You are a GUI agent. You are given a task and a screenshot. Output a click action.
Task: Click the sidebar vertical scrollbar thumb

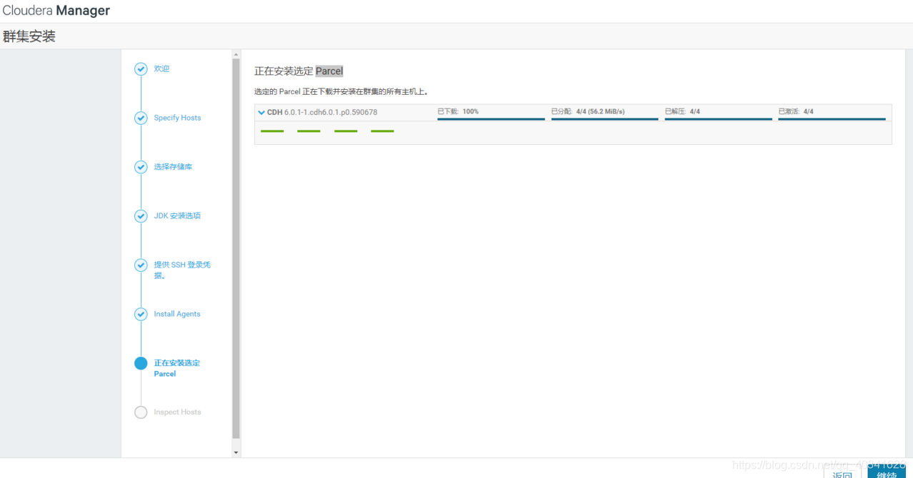coord(236,248)
